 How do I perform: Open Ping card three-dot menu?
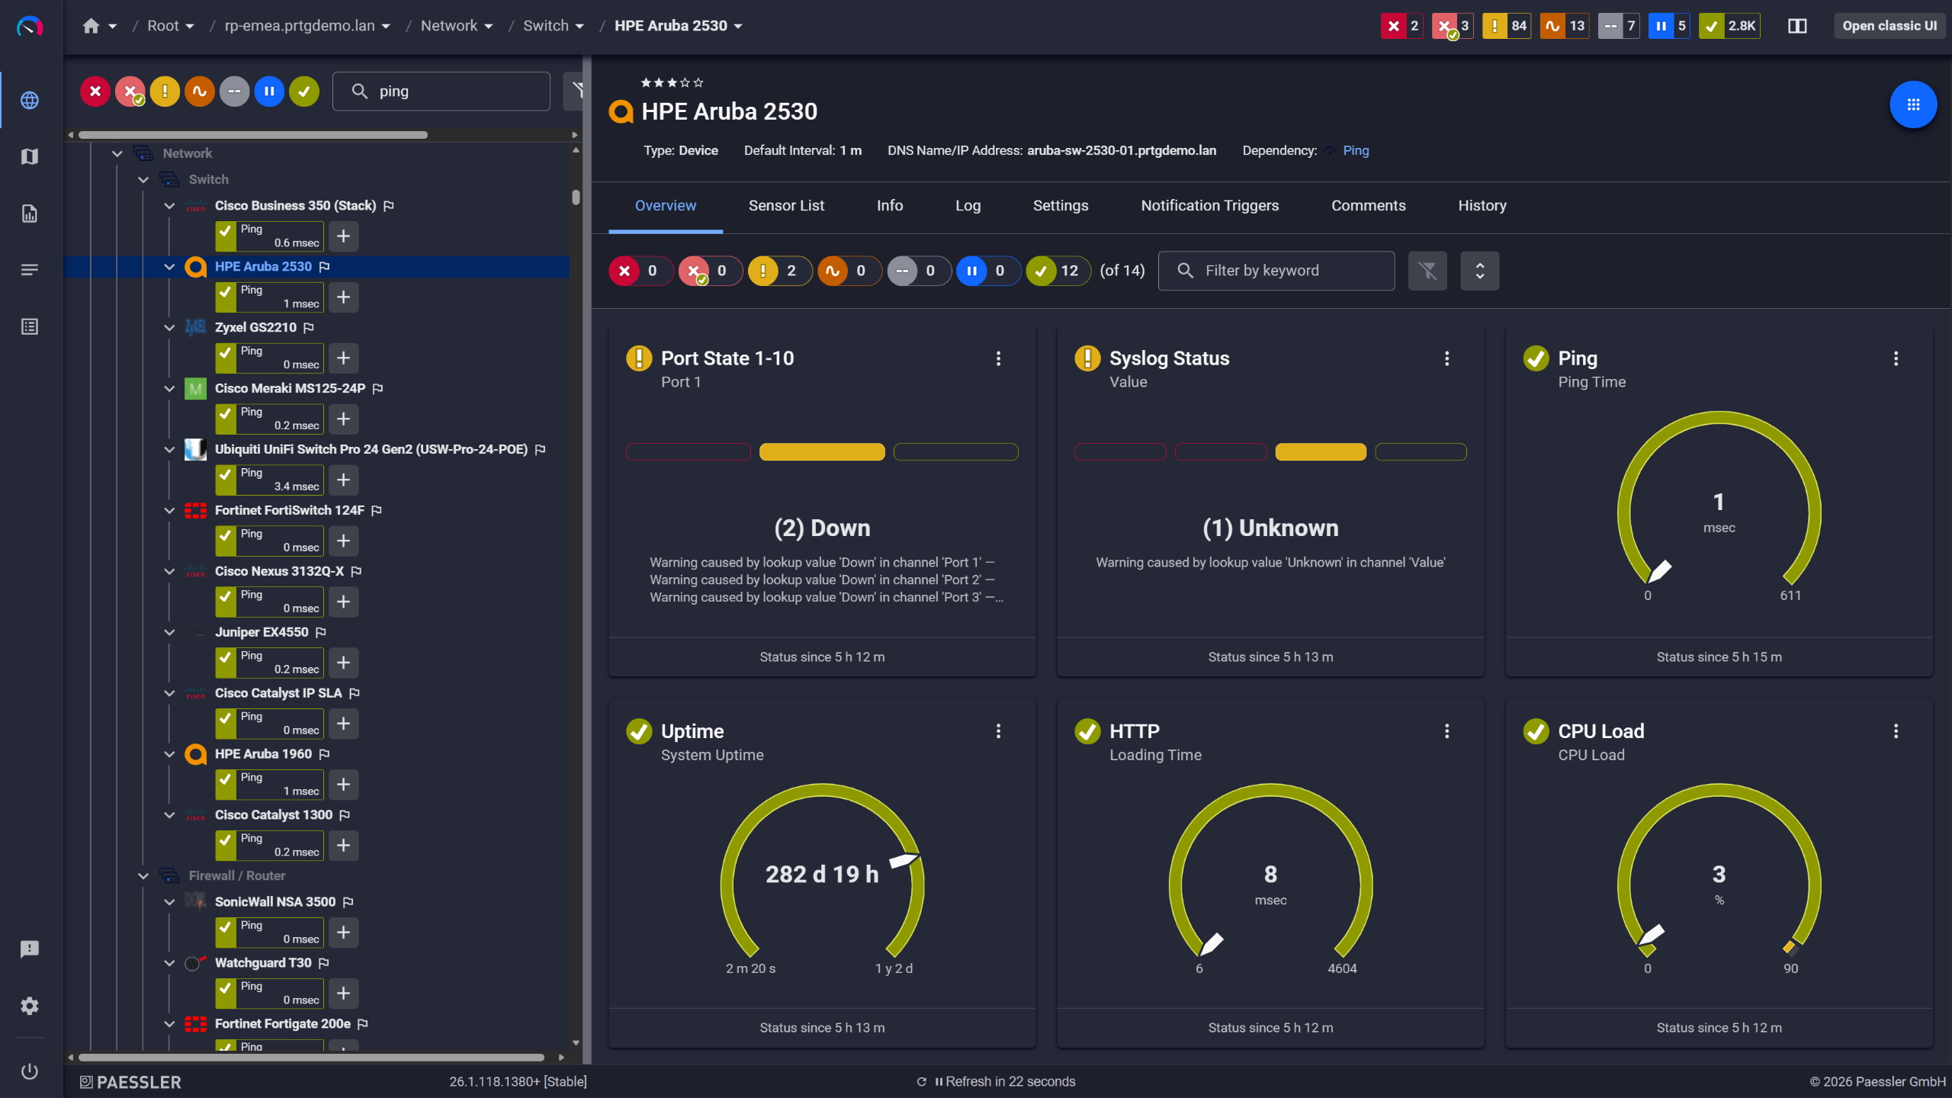tap(1896, 358)
